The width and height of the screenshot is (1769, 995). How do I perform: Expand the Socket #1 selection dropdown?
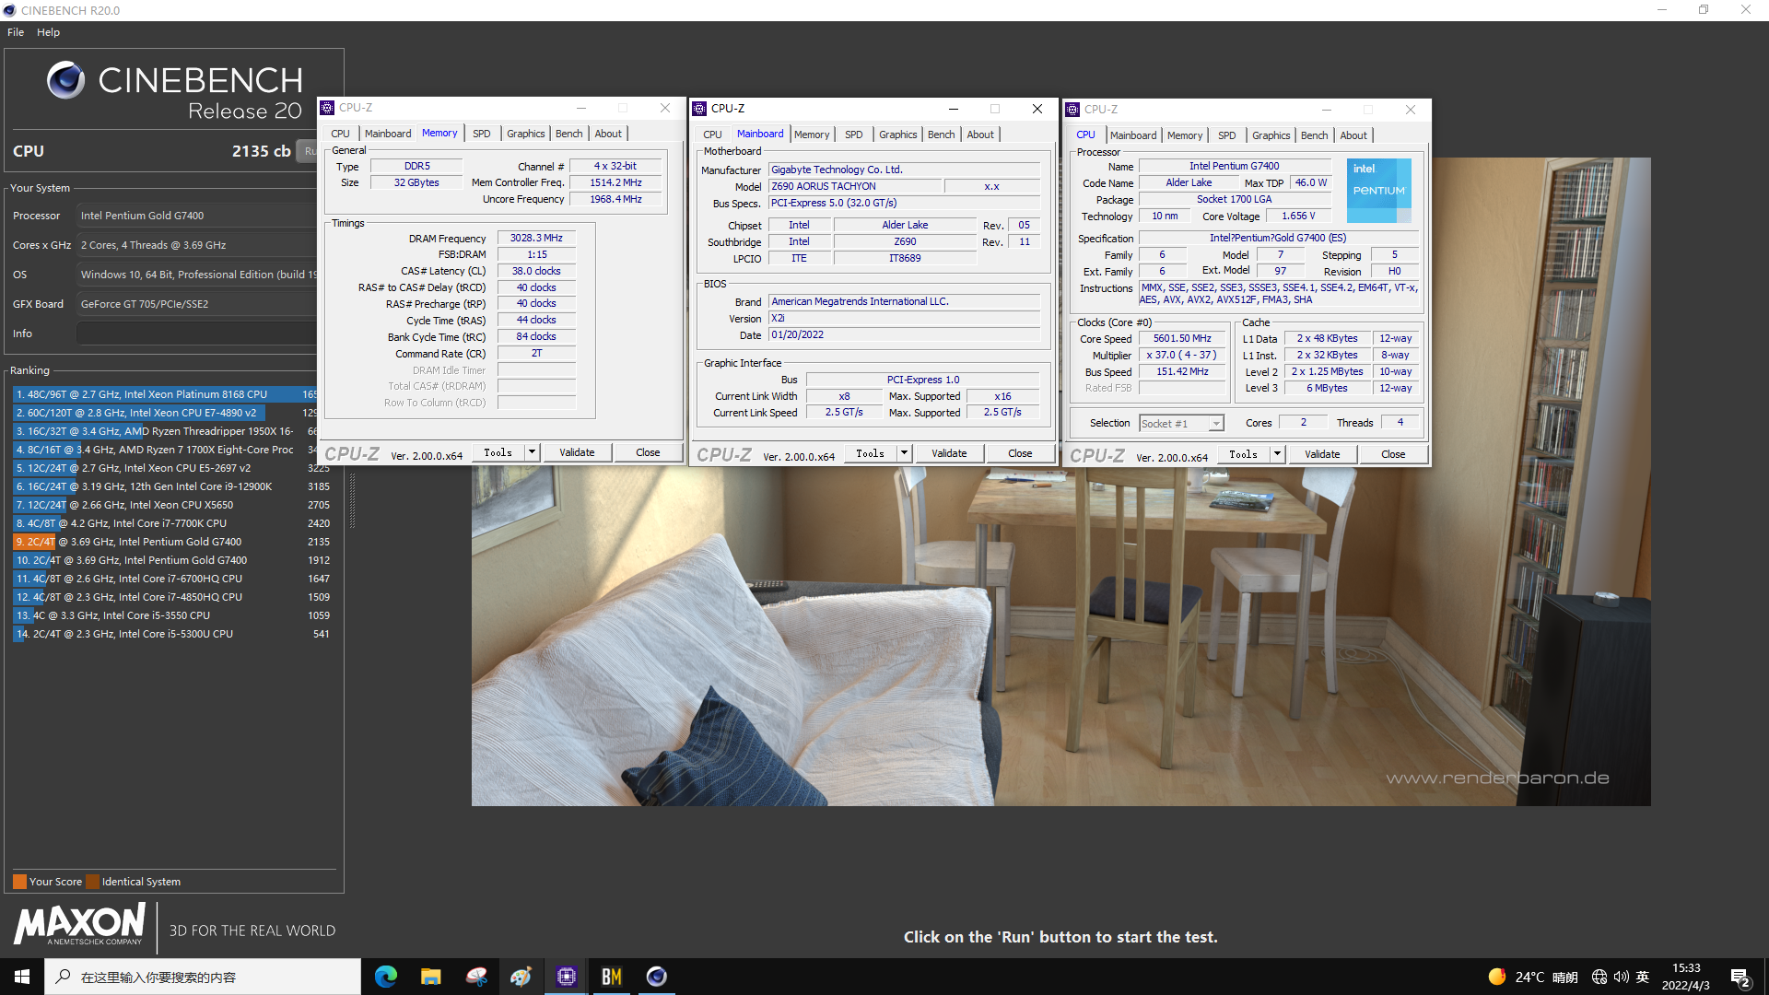[1216, 424]
